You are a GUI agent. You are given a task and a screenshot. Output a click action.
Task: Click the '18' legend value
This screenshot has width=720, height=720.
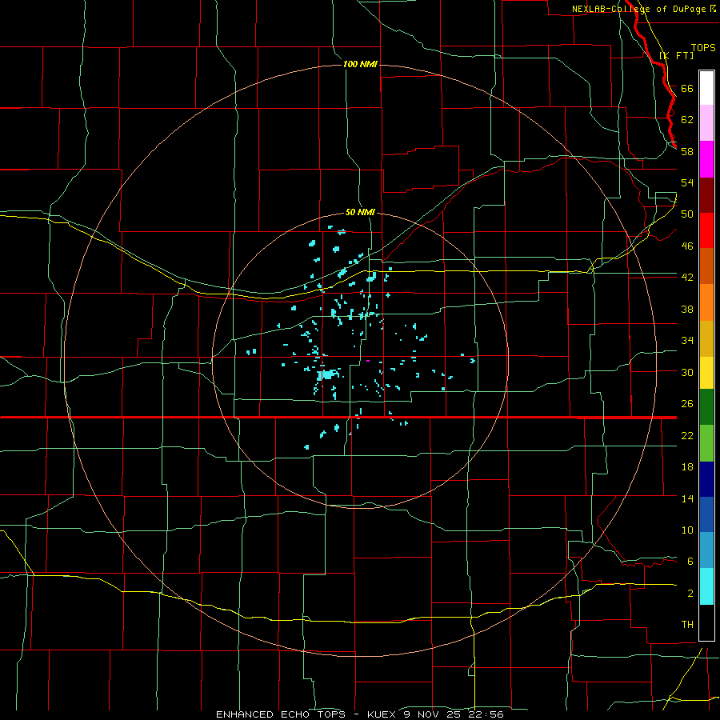click(687, 467)
